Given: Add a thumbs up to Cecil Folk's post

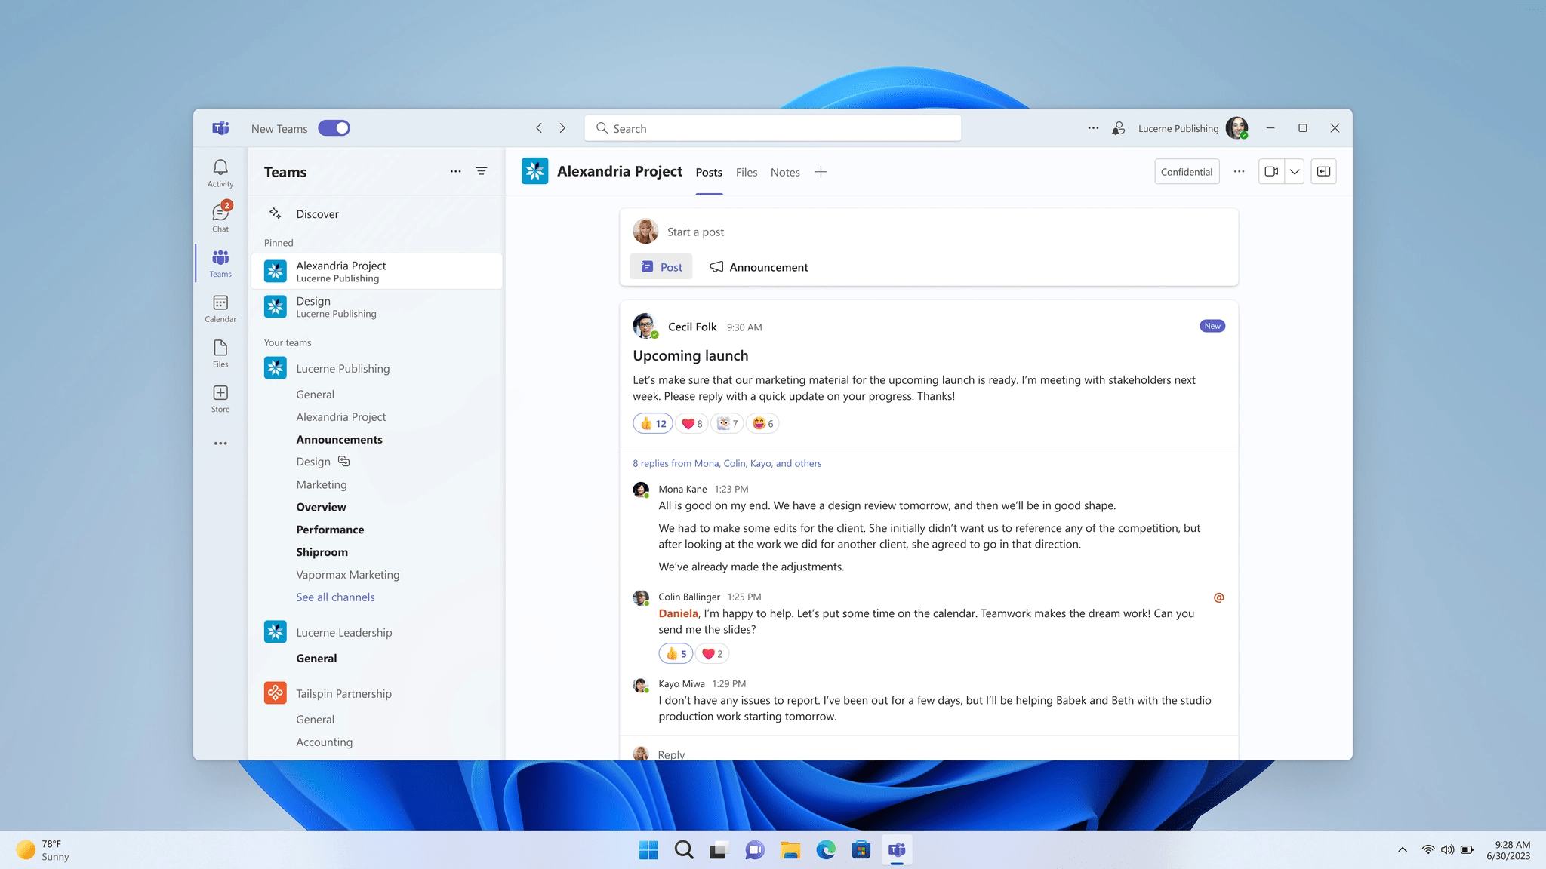Looking at the screenshot, I should pos(651,423).
